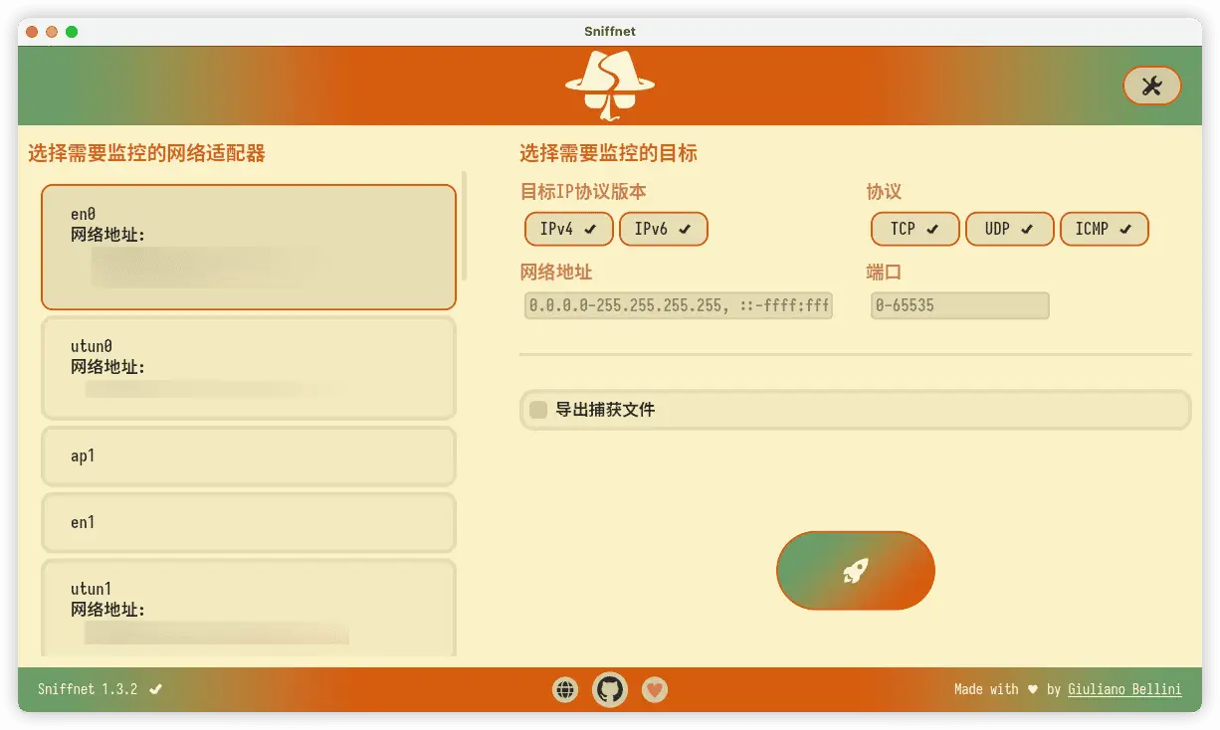Disable the TCP protocol filter
Viewport: 1220px width, 730px height.
tap(915, 229)
